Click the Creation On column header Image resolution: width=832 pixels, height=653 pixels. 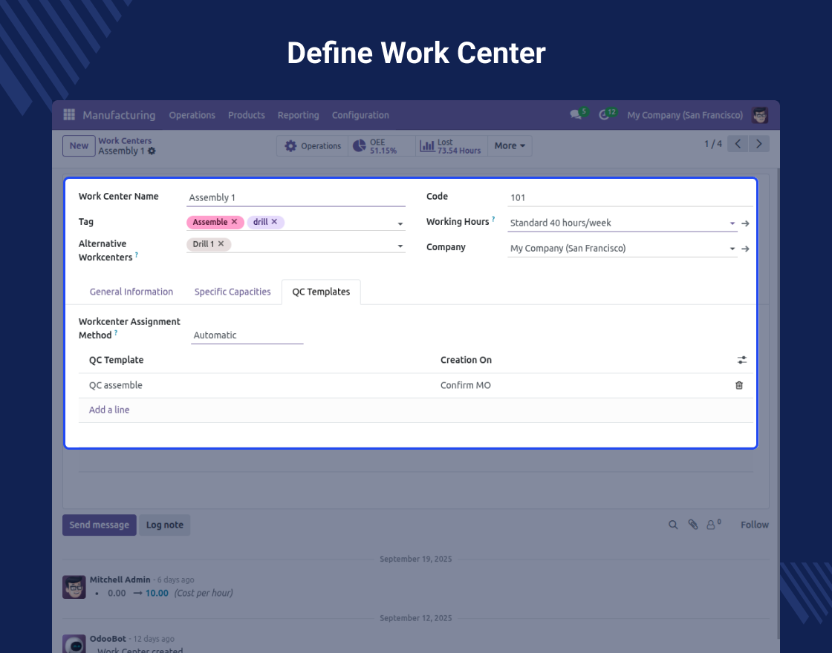(x=466, y=360)
